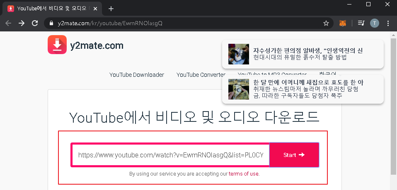Open YouTube Downloader menu item
Viewport: 397px width, 190px height.
(x=137, y=75)
